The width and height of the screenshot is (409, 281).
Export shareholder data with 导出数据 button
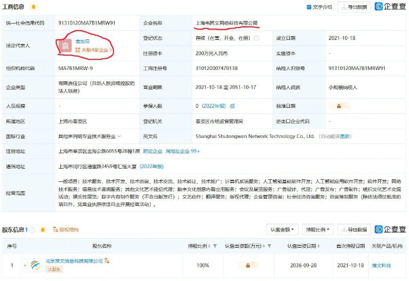pos(354,229)
